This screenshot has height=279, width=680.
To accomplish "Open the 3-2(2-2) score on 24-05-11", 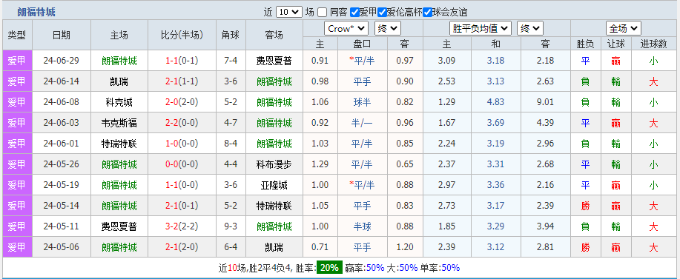I will [x=182, y=226].
